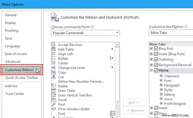
Task: Expand the Paragraph group node
Action: (x=161, y=85)
